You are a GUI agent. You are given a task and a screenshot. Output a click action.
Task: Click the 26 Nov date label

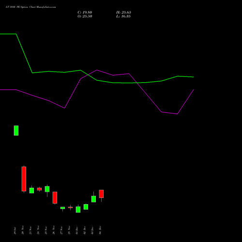pos(54,230)
